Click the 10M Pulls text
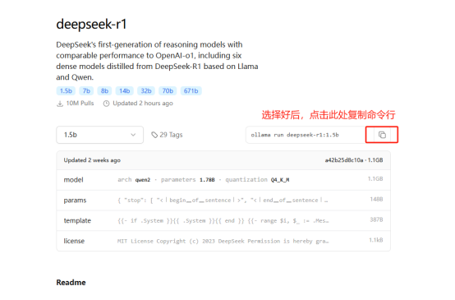Image resolution: width=455 pixels, height=300 pixels. point(80,104)
